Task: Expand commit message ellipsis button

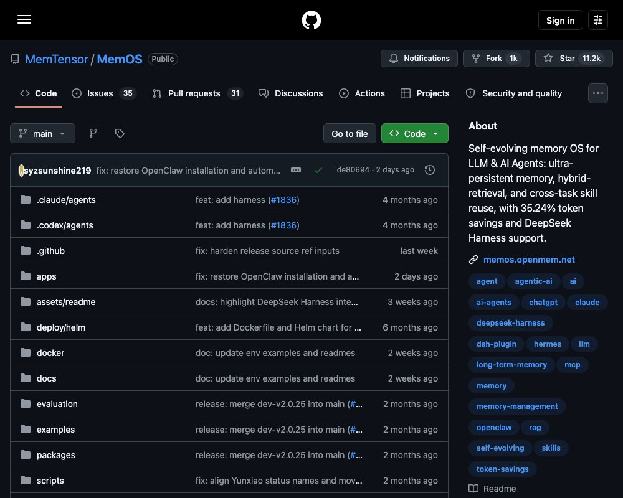Action: (x=295, y=170)
